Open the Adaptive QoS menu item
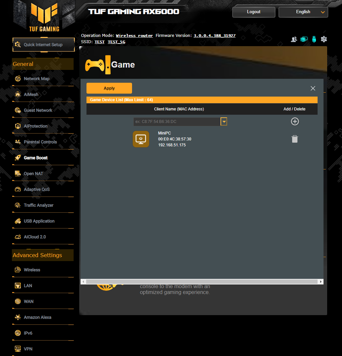 pos(37,189)
